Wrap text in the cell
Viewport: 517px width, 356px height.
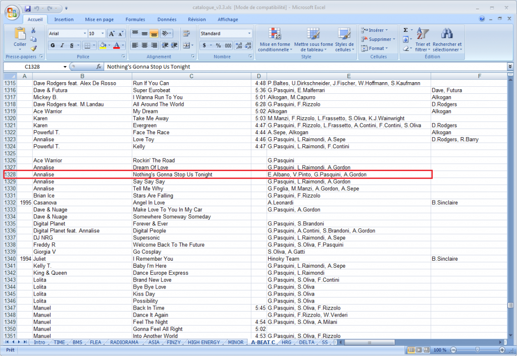[186, 34]
